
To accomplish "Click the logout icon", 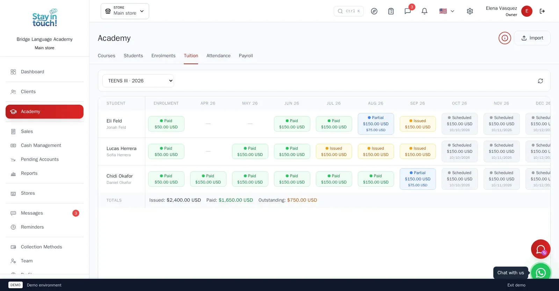I will 542,11.
